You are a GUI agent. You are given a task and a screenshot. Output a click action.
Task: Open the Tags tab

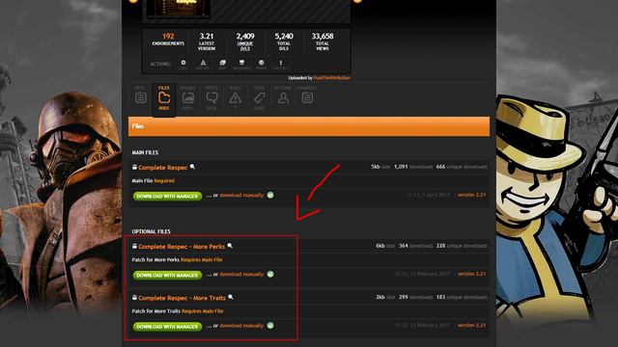click(259, 97)
